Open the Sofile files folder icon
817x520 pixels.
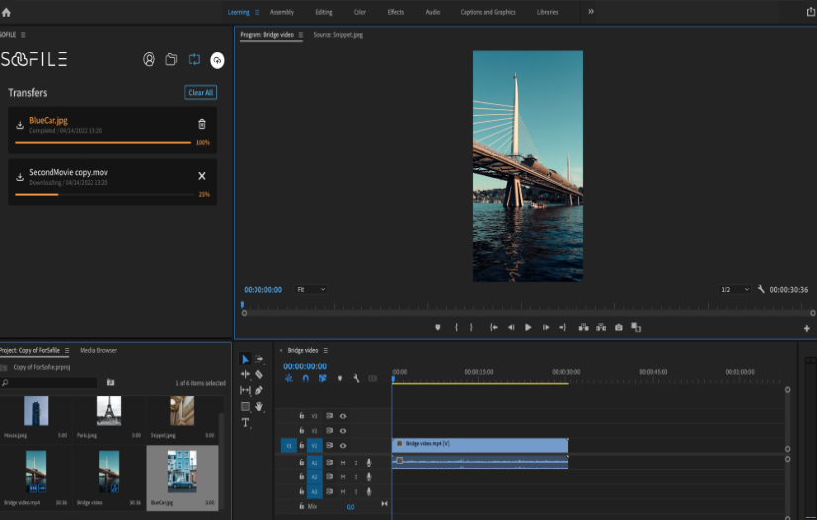(171, 59)
